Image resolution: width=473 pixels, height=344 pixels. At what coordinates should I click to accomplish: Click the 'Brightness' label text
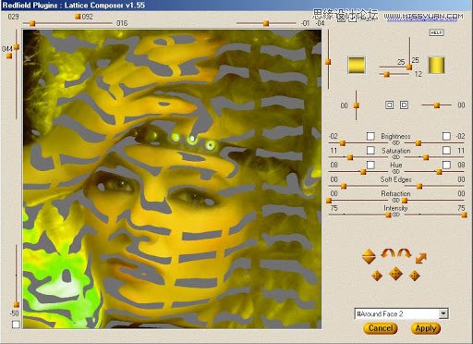[395, 136]
